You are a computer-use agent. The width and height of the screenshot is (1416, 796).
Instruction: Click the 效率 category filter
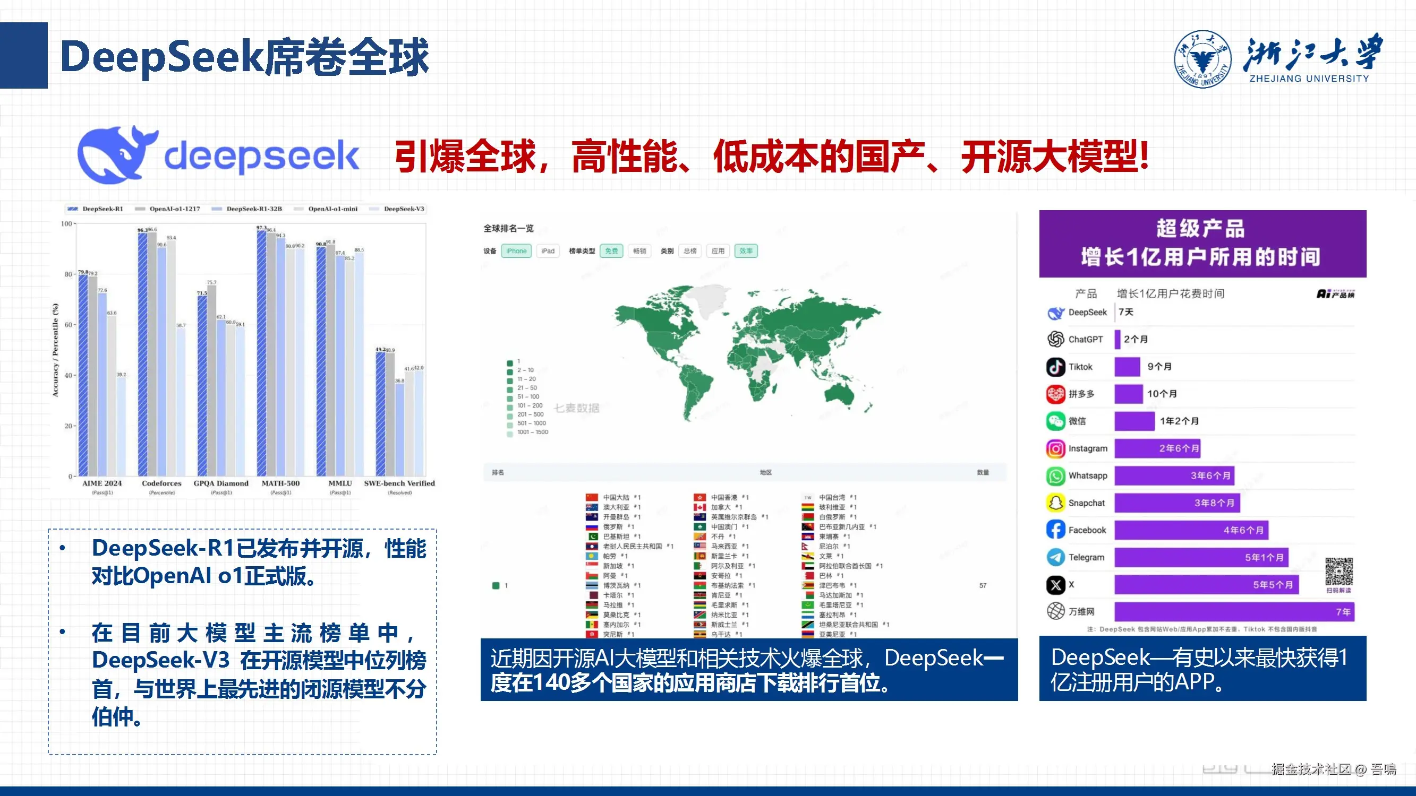coord(746,251)
